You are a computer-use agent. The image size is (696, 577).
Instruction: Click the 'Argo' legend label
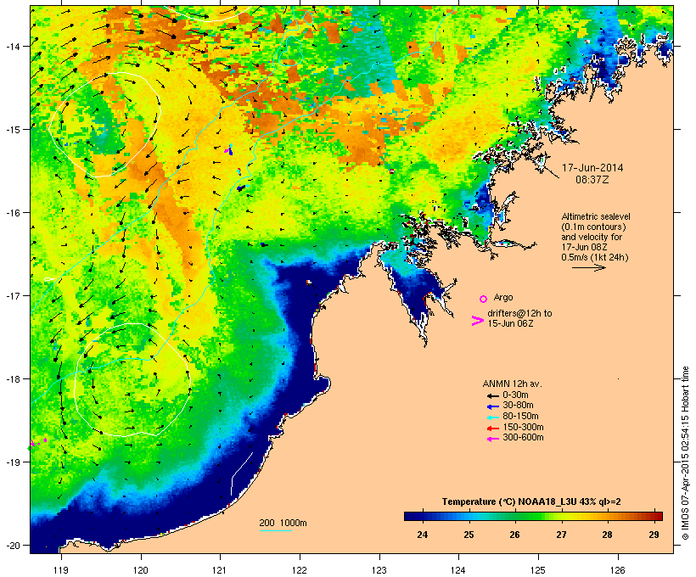503,297
